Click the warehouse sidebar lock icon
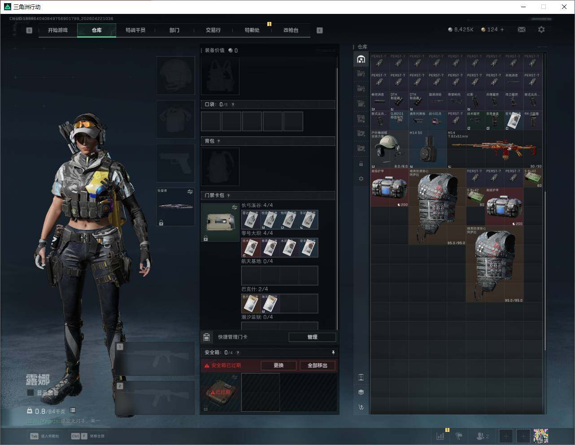 [361, 164]
